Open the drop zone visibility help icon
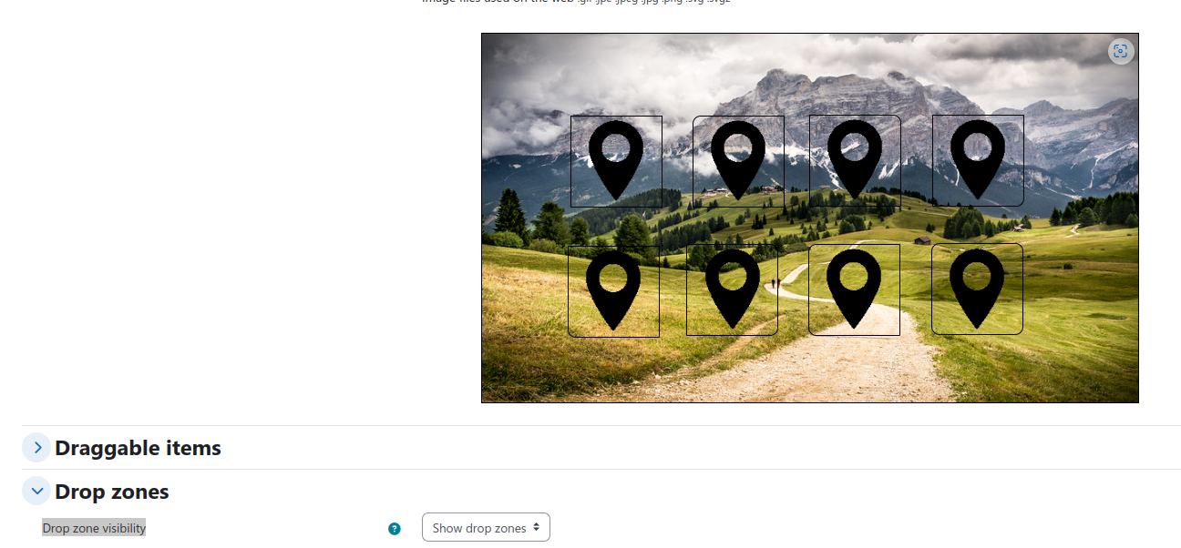Screen dimensions: 1181x548 (395, 528)
